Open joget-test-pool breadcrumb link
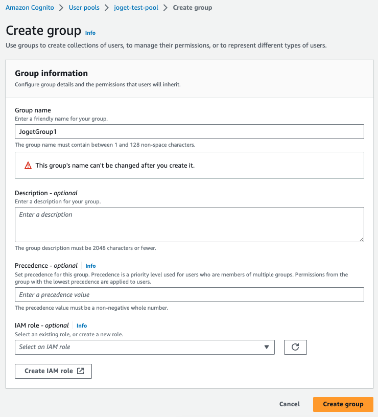 136,8
